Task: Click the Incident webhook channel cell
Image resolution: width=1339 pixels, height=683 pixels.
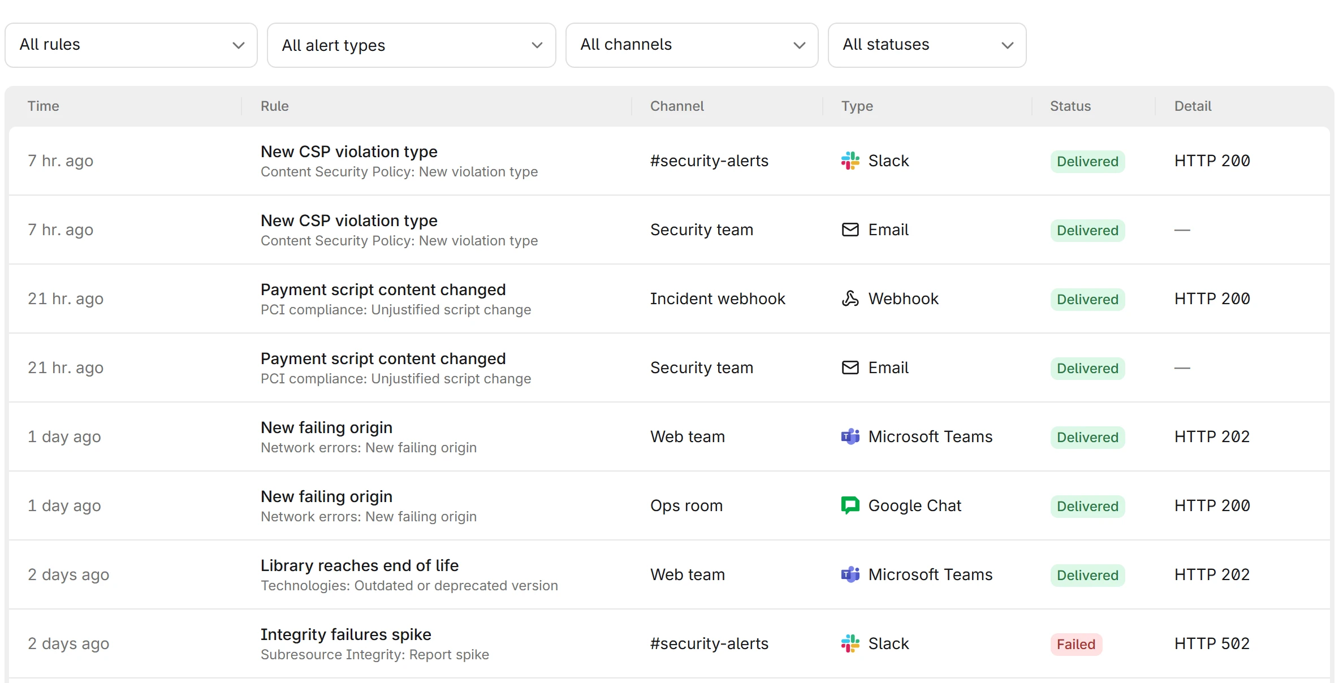Action: 718,299
